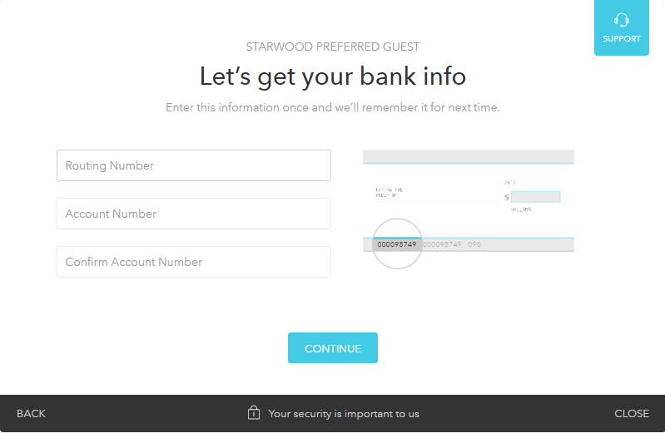This screenshot has width=665, height=433.
Task: Open the SUPPORT label link
Action: point(621,39)
